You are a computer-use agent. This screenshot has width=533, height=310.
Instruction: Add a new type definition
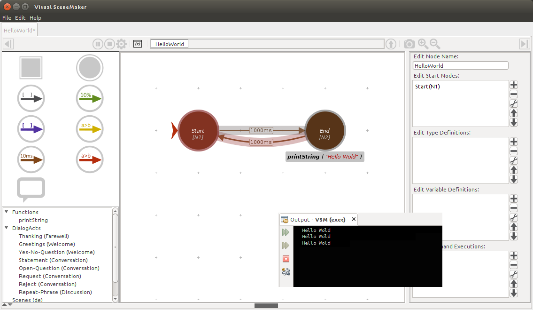click(x=514, y=142)
